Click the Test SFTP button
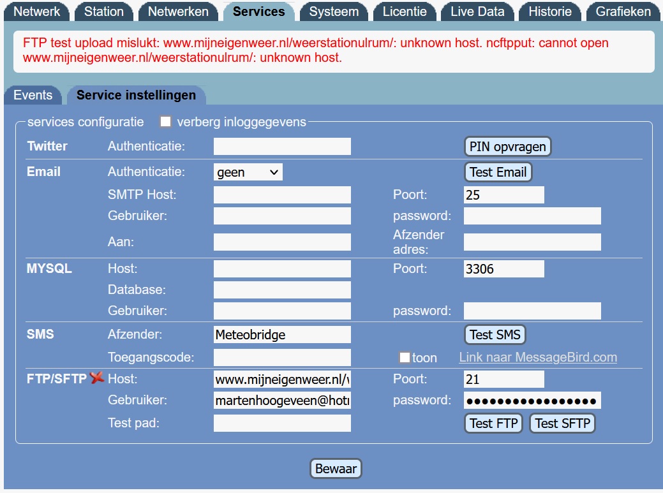663x493 pixels. [562, 423]
